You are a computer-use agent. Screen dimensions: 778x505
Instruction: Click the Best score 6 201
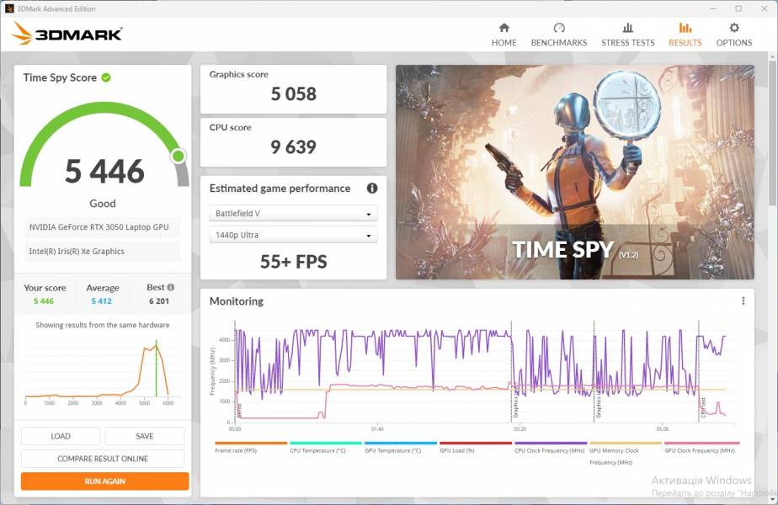tap(159, 301)
